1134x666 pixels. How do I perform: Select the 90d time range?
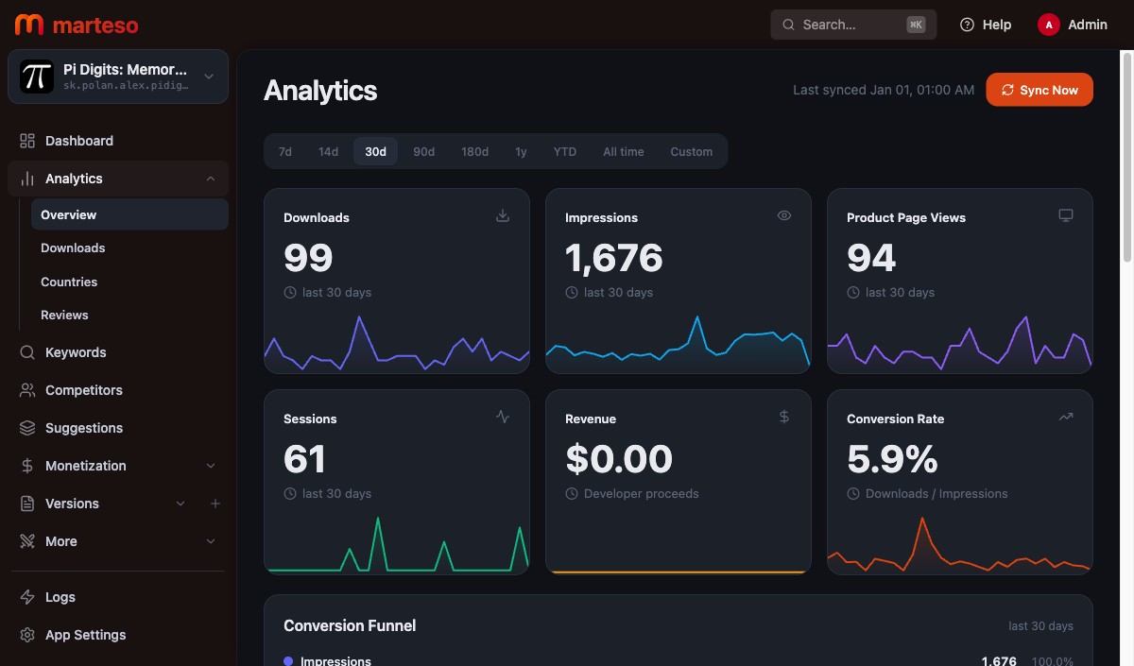[423, 151]
